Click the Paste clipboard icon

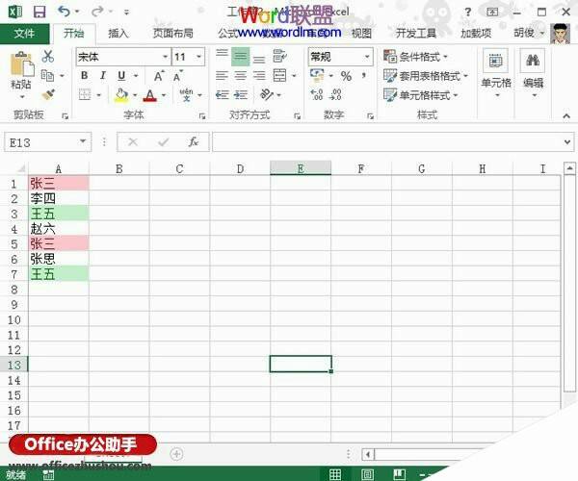coord(22,64)
